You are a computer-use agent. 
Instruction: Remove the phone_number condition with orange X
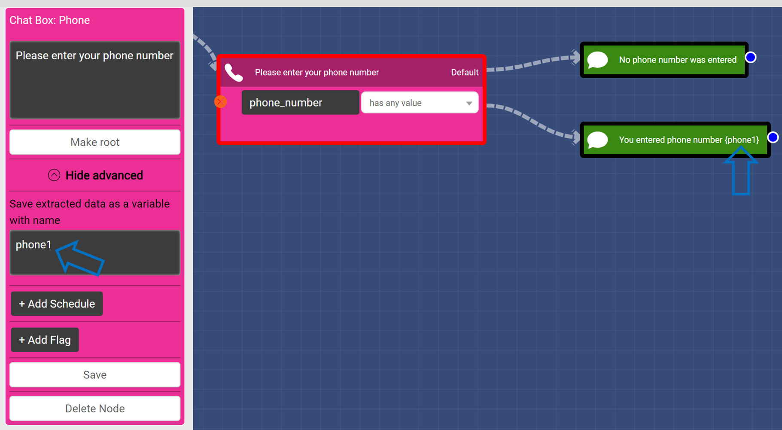(x=220, y=102)
